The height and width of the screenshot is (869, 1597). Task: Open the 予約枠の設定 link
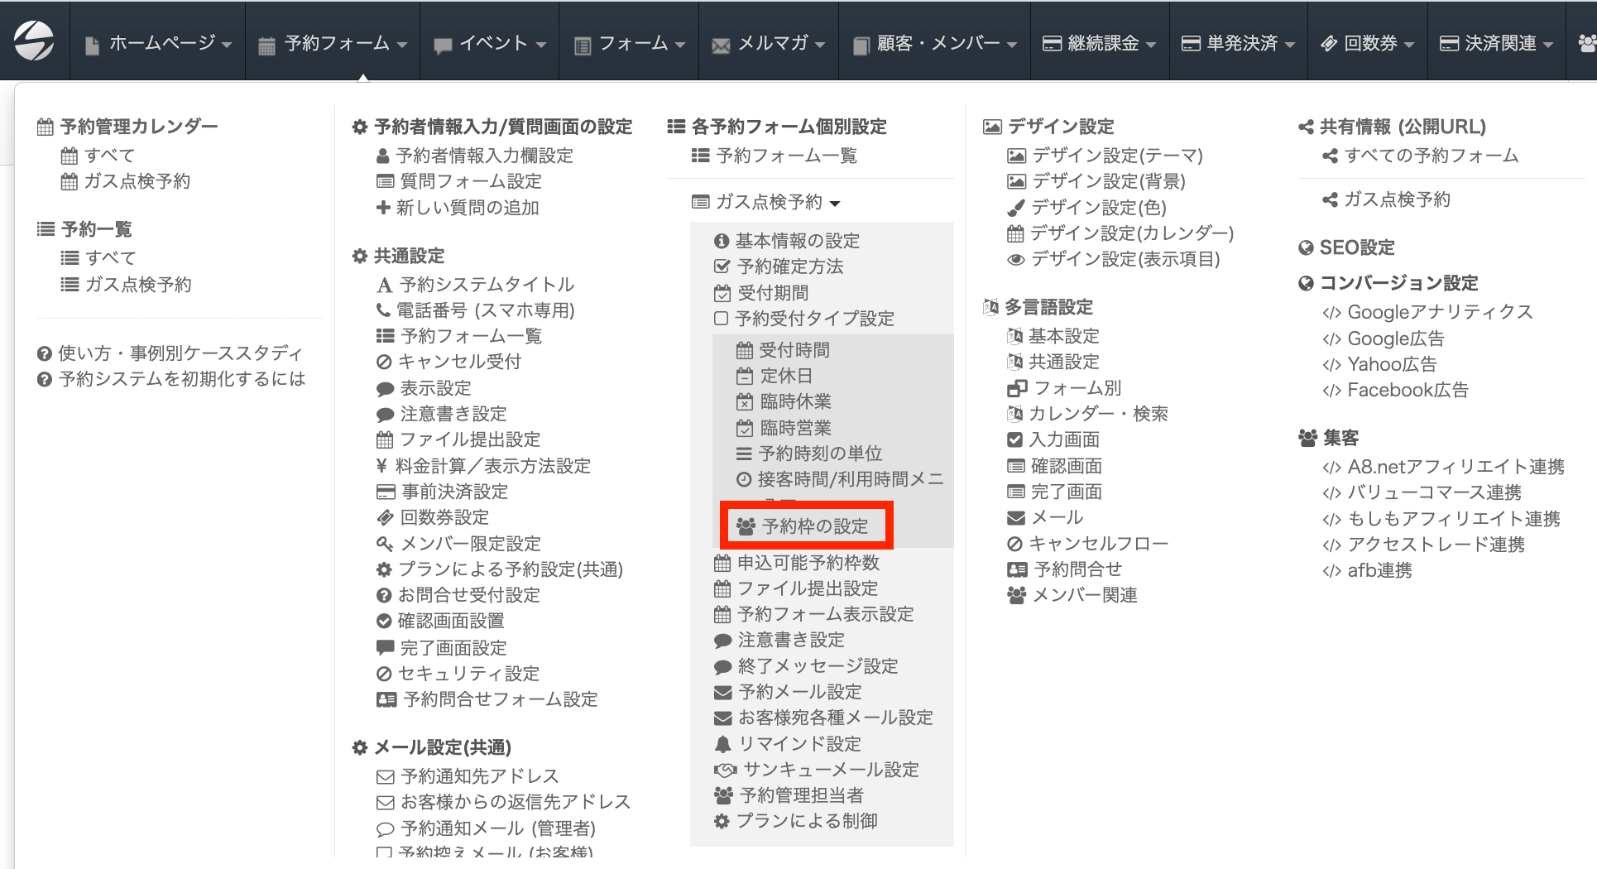[x=814, y=526]
